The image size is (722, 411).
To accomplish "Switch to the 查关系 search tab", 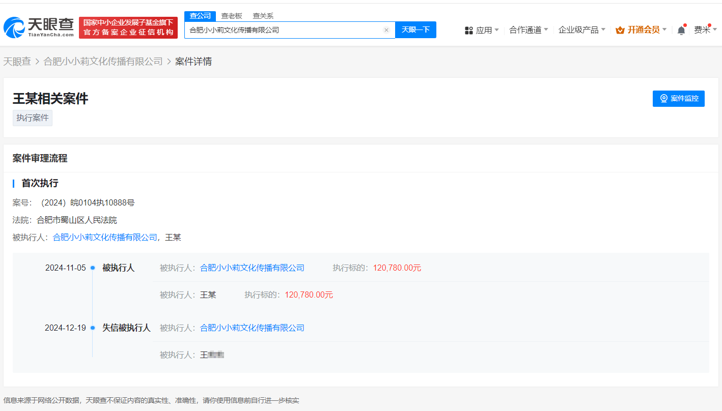I will [263, 16].
